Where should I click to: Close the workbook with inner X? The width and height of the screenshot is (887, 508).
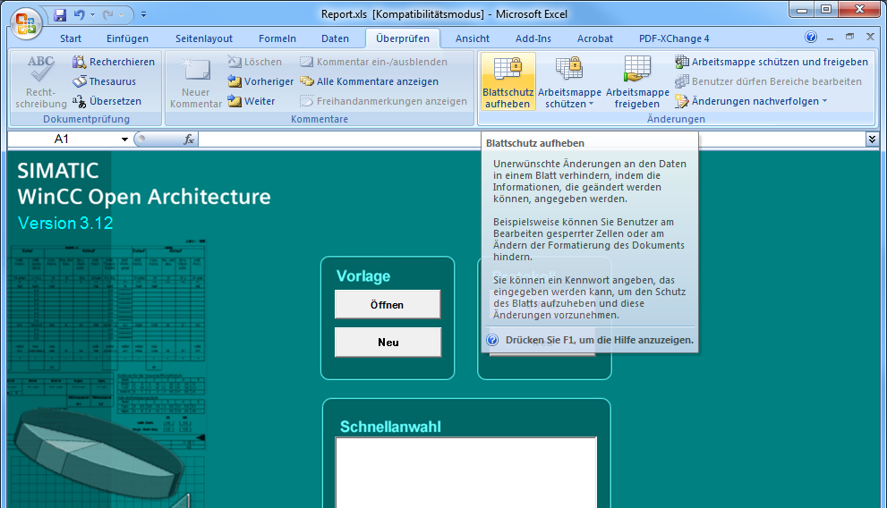click(871, 37)
